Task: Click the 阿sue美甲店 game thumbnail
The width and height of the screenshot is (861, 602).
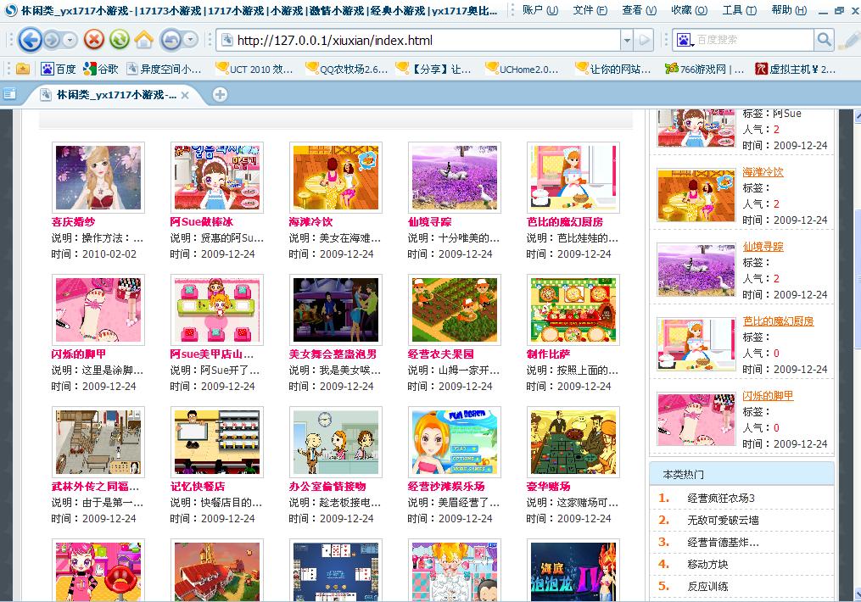Action: coord(217,309)
